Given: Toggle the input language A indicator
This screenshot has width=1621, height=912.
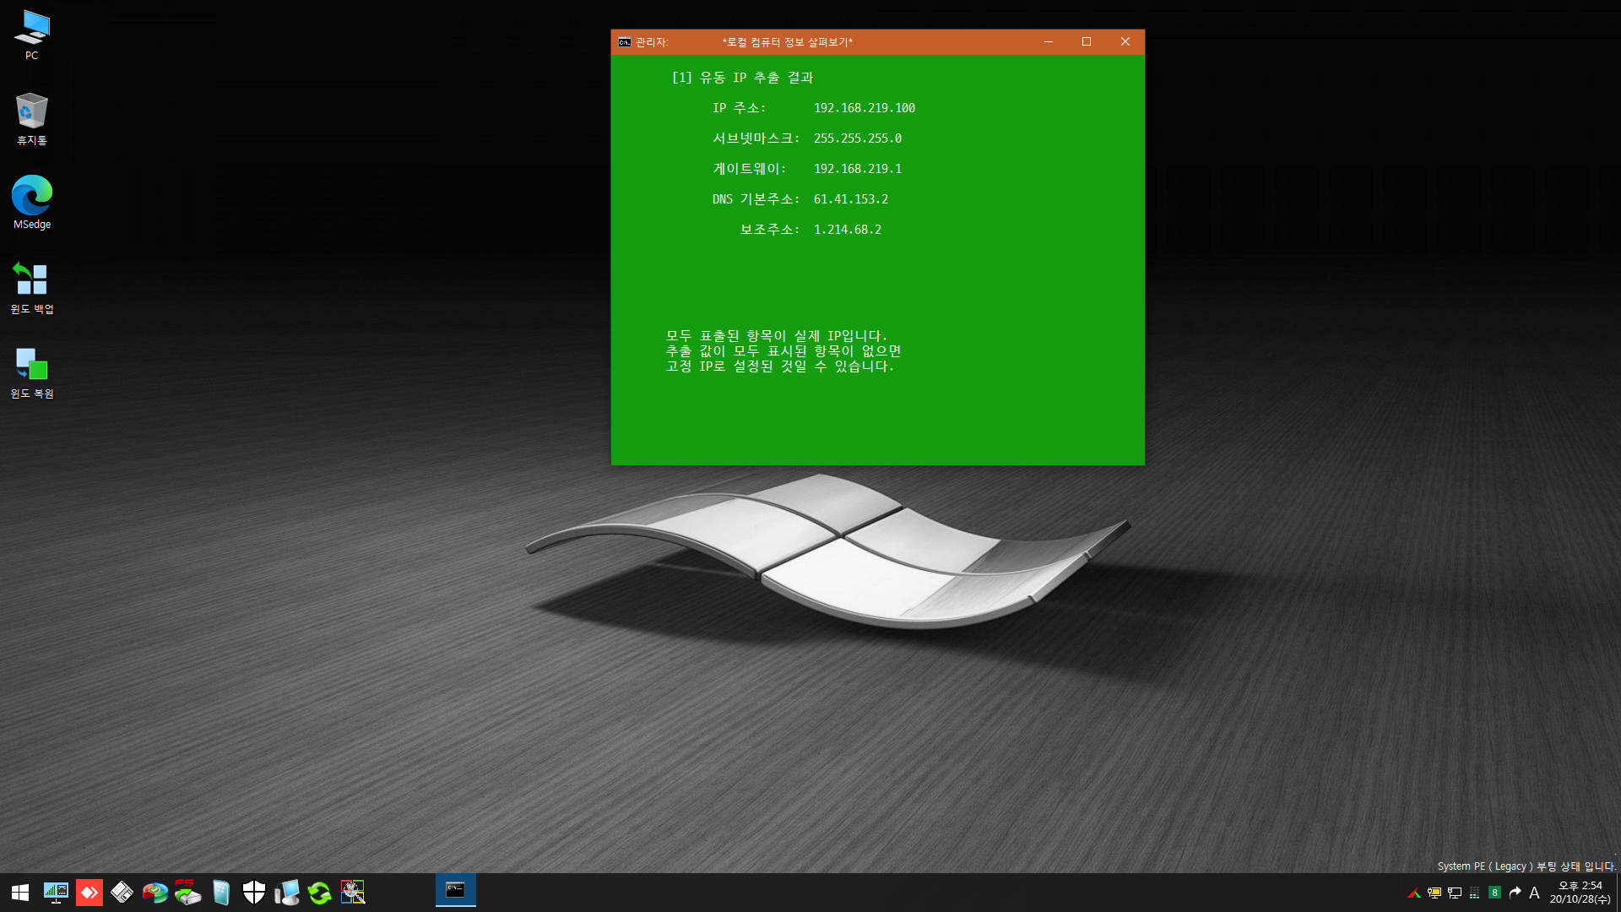Looking at the screenshot, I should coord(1535,893).
